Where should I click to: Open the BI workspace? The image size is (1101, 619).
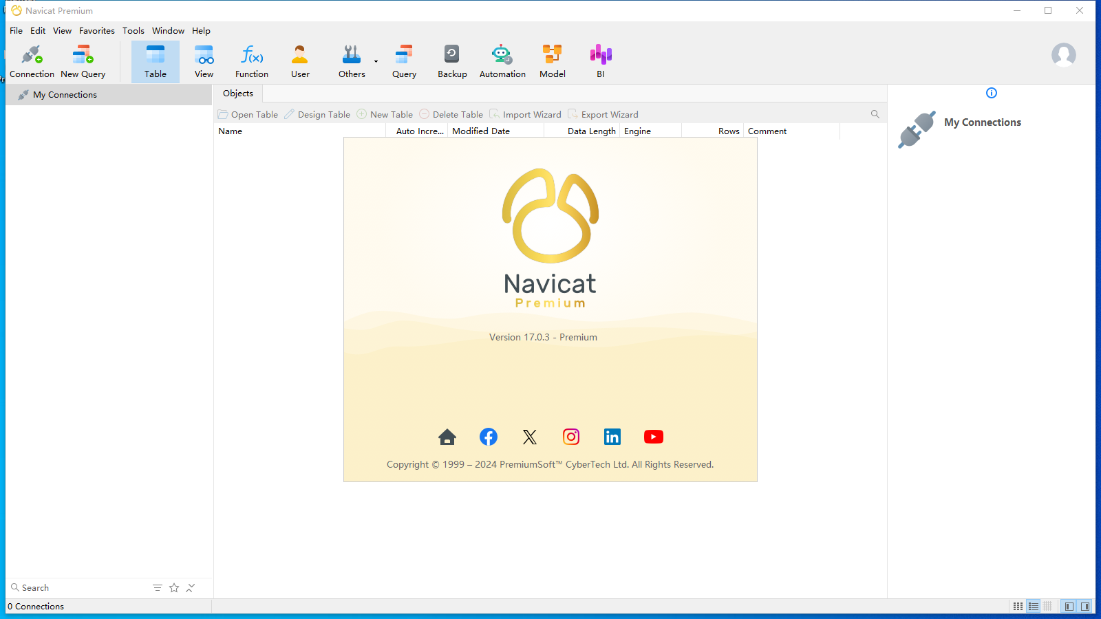click(599, 61)
